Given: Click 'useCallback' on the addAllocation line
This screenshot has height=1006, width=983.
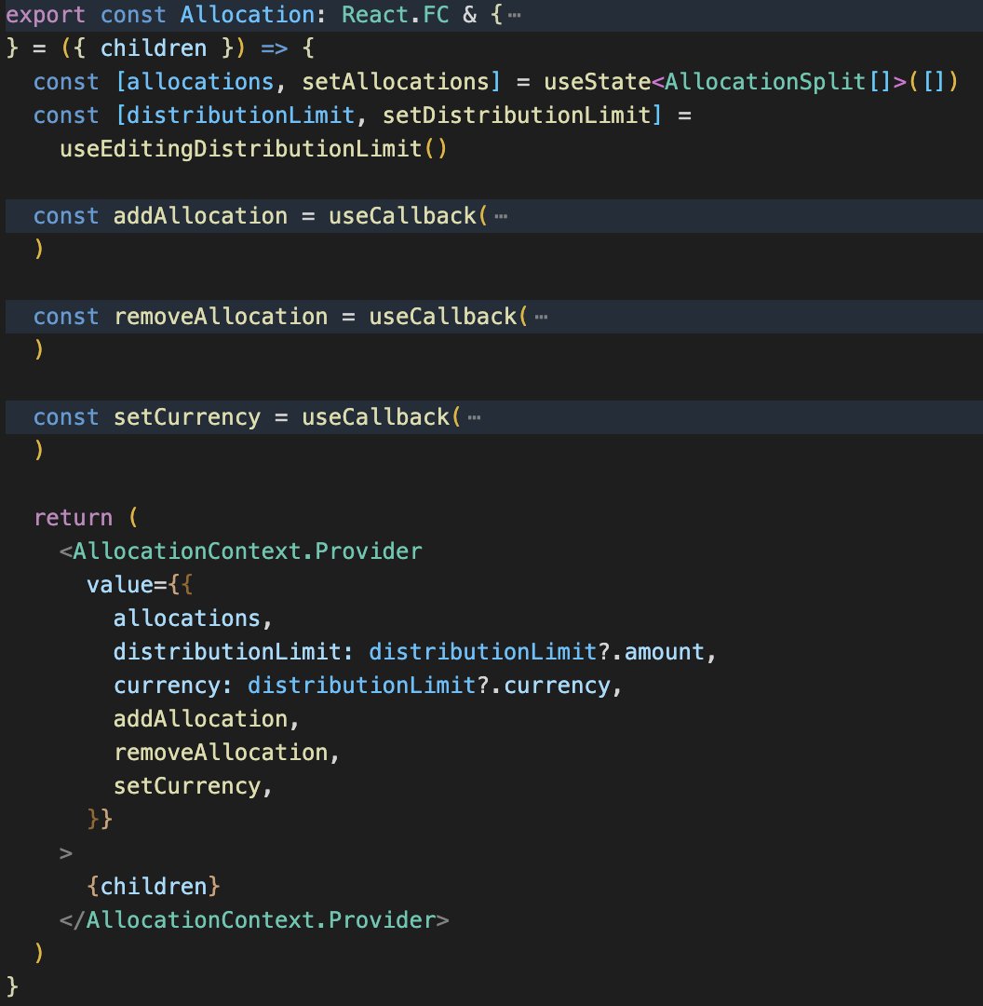Looking at the screenshot, I should 402,216.
